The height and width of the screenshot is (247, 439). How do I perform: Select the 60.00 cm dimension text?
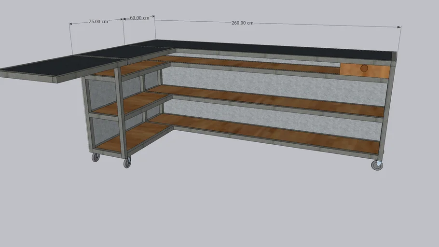[x=139, y=18]
